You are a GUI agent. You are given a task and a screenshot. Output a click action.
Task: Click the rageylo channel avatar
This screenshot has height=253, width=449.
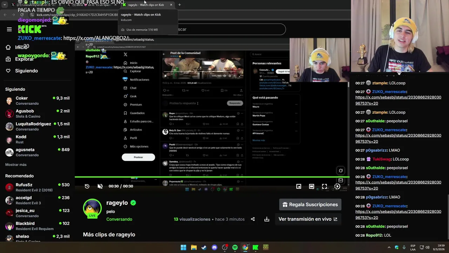(92, 208)
